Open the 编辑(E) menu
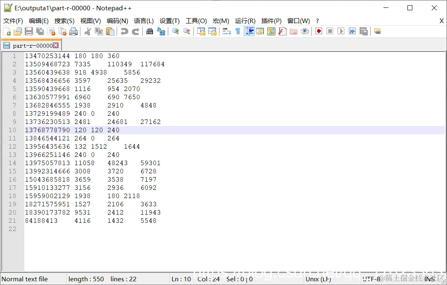This screenshot has width=447, height=285. click(39, 21)
